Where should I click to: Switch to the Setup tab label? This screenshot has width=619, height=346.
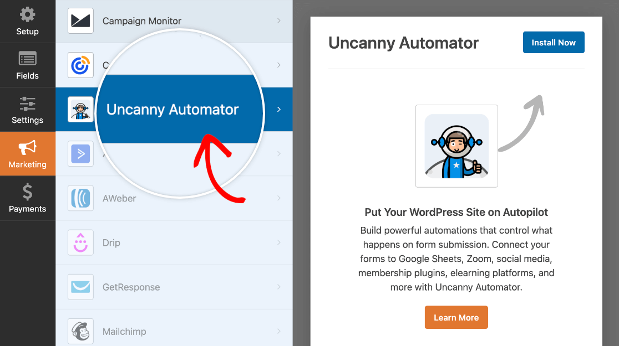click(x=27, y=32)
